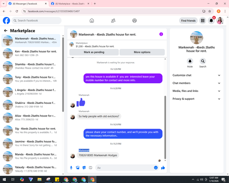Open Tony conversation in list

tap(31, 79)
